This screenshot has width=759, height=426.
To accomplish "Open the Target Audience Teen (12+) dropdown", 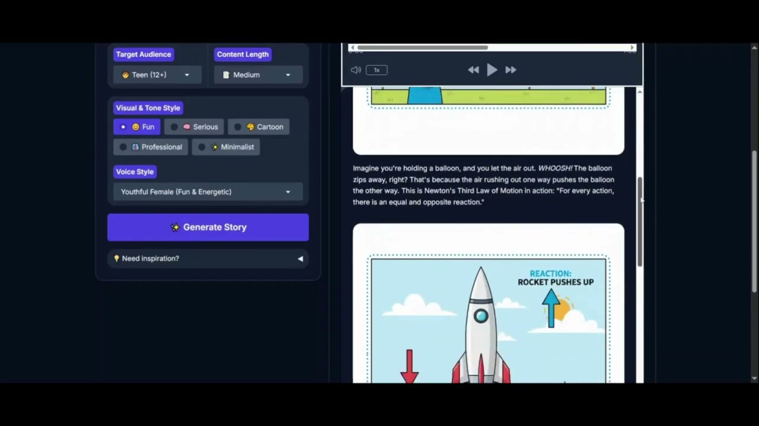I will pos(157,75).
